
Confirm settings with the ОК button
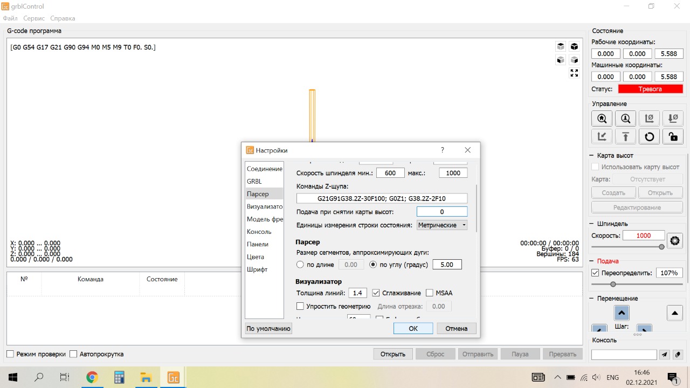point(413,328)
